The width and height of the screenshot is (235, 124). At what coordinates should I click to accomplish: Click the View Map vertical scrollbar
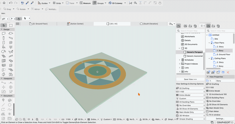(234, 38)
